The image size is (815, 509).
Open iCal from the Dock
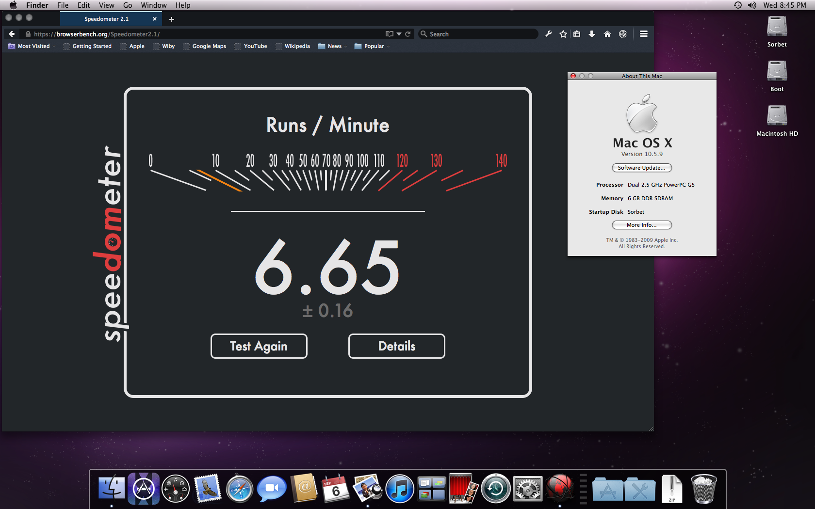pyautogui.click(x=336, y=488)
